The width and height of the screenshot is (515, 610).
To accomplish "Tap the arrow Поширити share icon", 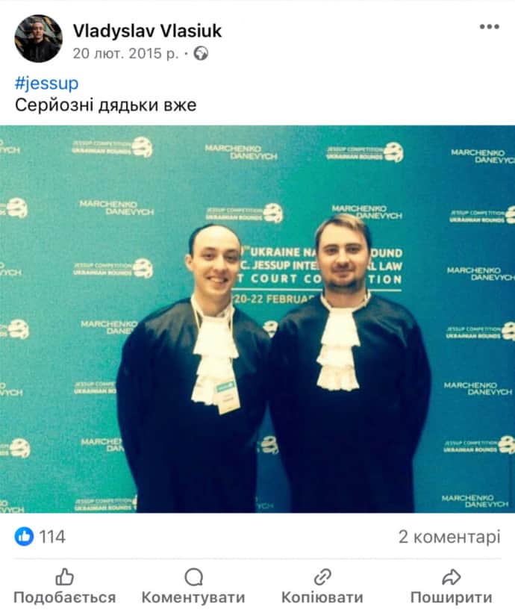I will [452, 576].
